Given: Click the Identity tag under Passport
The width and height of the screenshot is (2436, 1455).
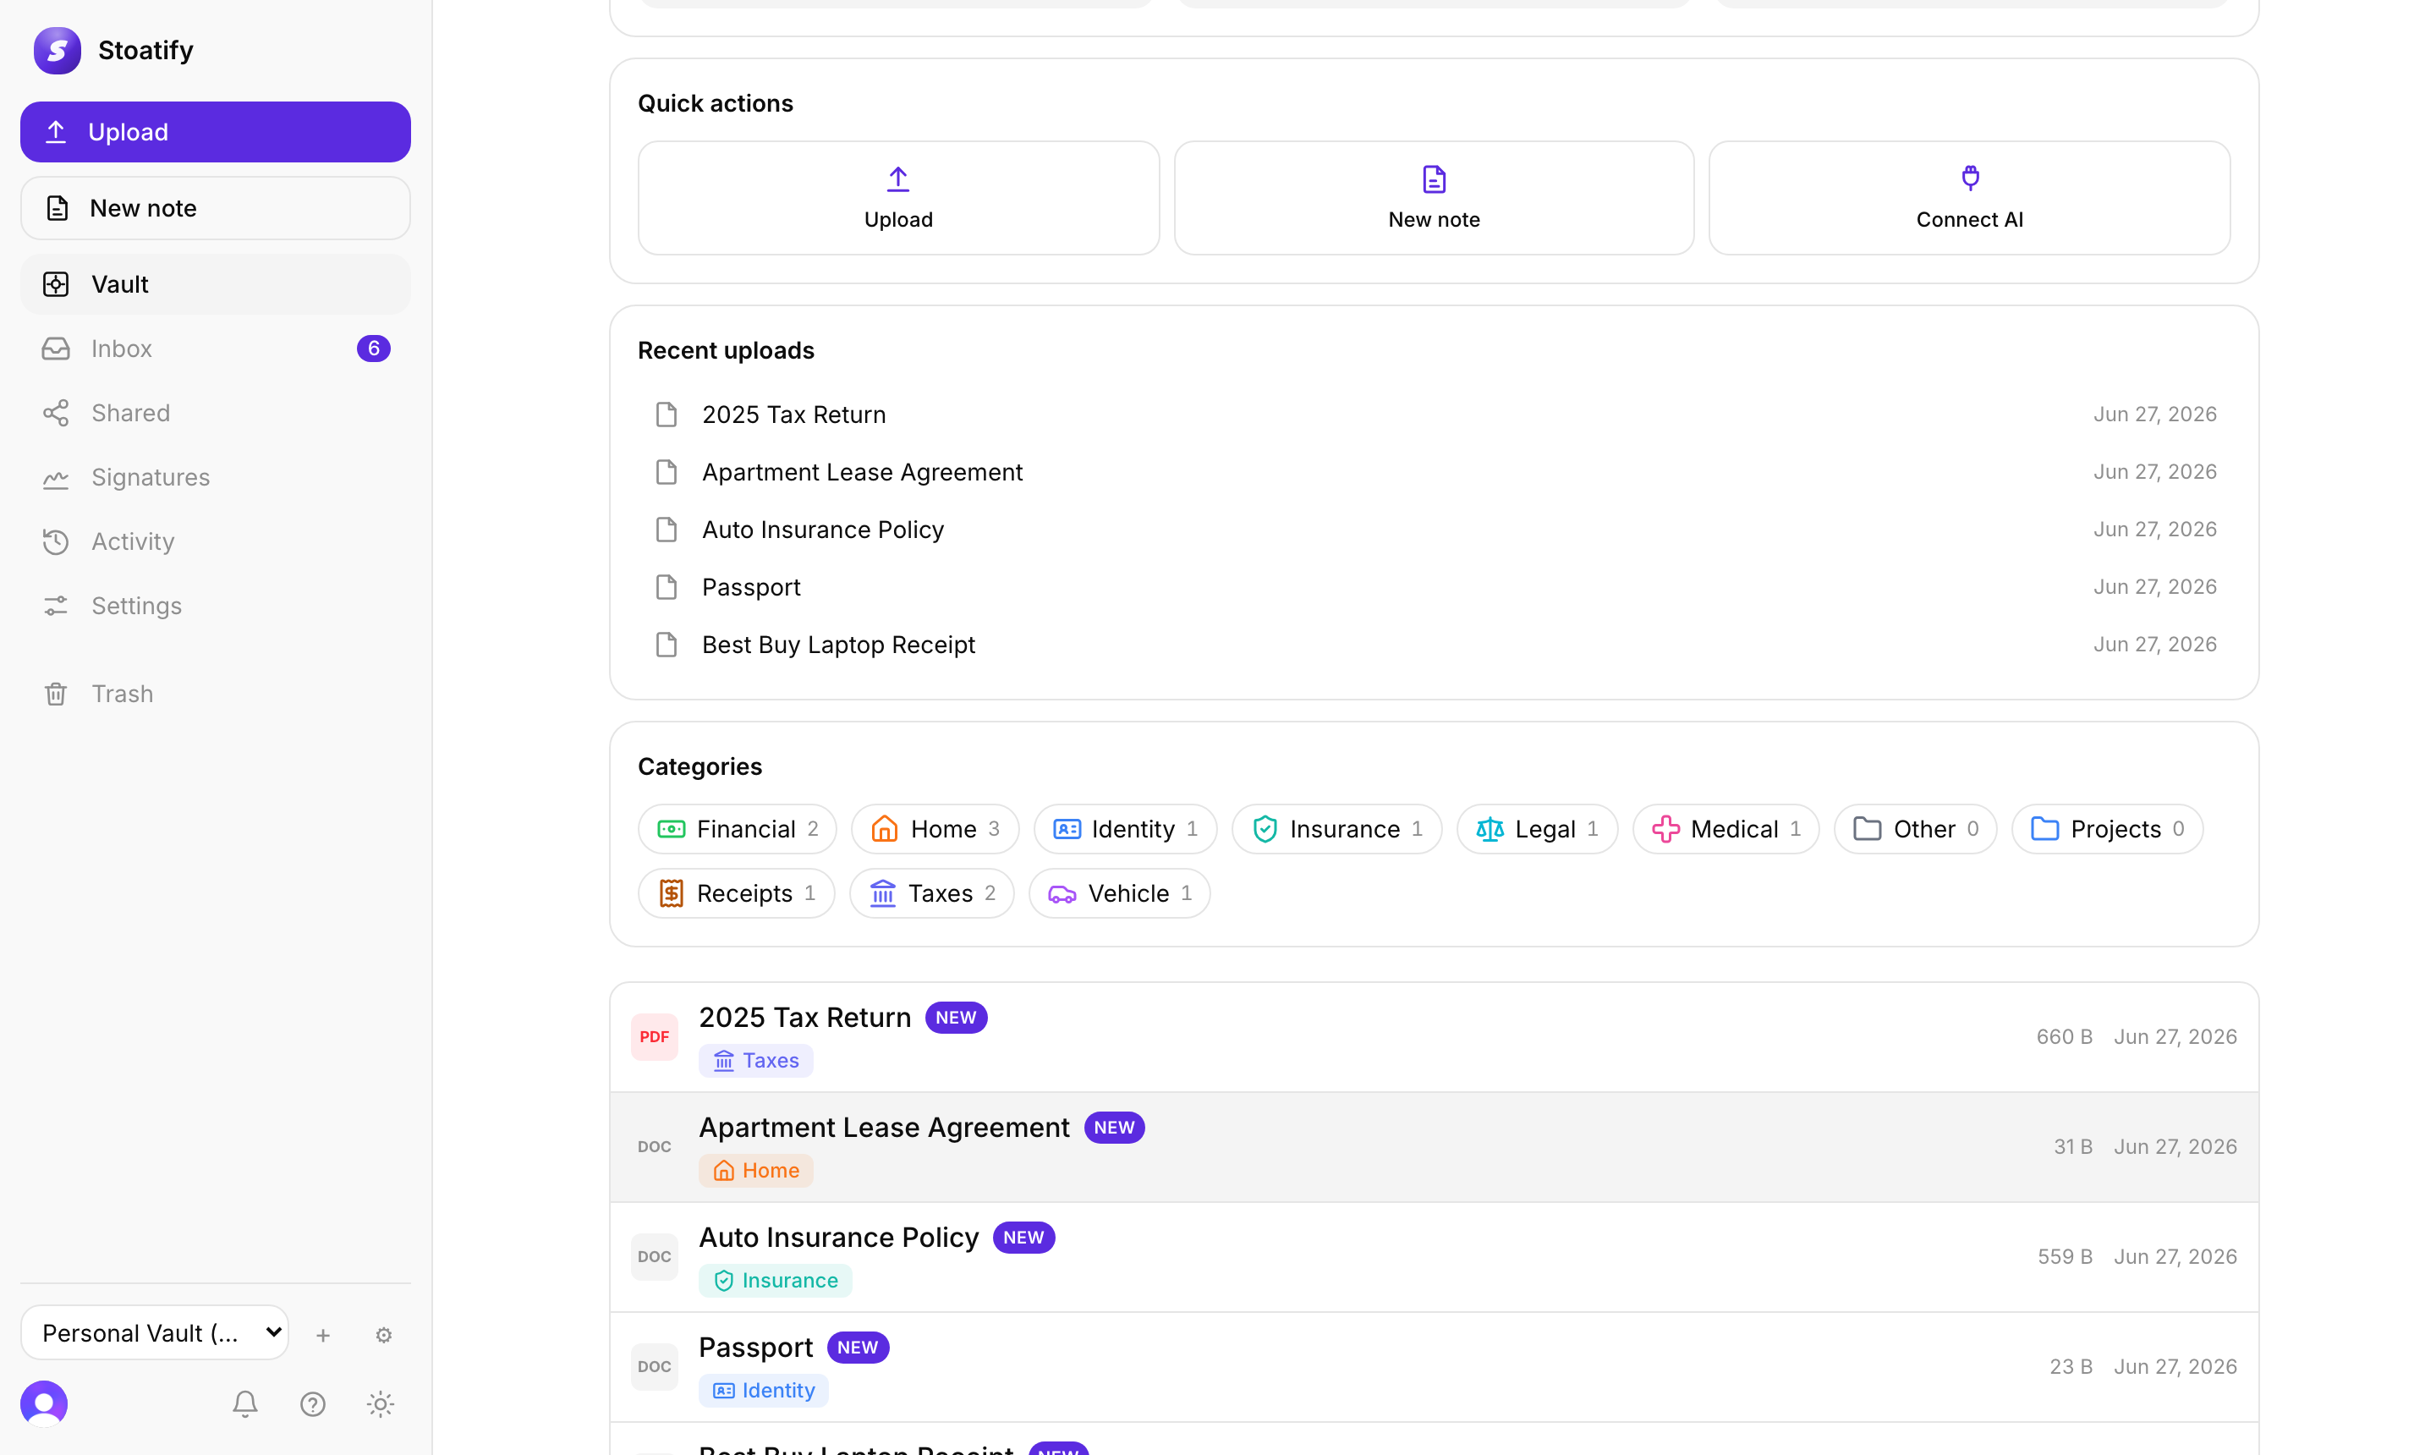Looking at the screenshot, I should coord(764,1391).
